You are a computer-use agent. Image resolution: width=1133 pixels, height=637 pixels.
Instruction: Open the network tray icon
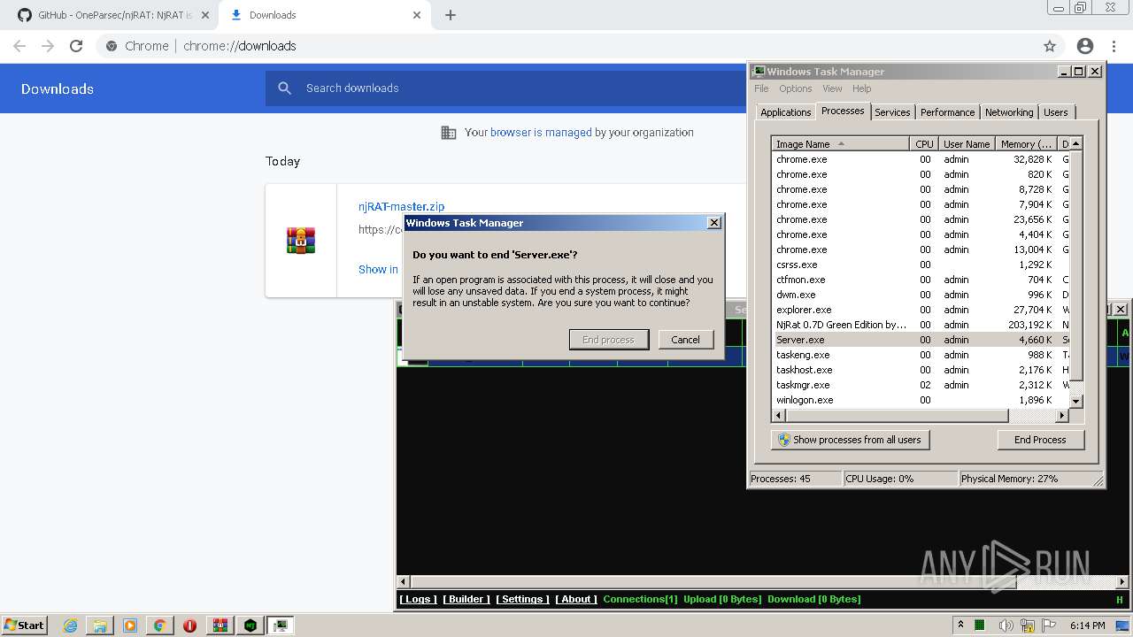(1028, 625)
